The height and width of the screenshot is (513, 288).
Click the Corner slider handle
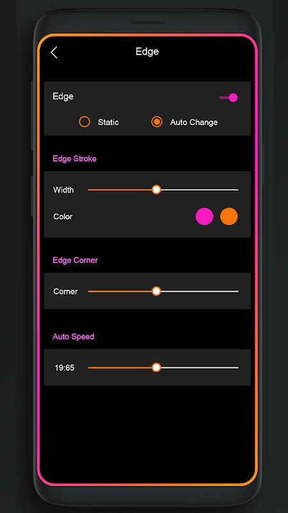tap(156, 291)
